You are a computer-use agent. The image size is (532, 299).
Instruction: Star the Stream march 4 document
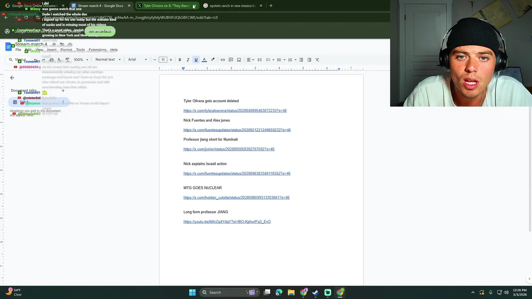54,44
